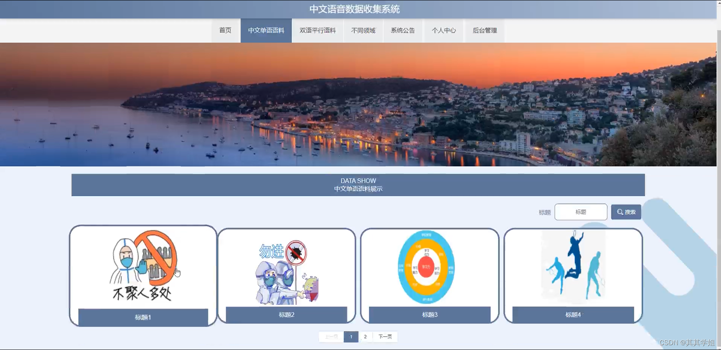
Task: Open the 首页 navigation tab
Action: (x=226, y=31)
